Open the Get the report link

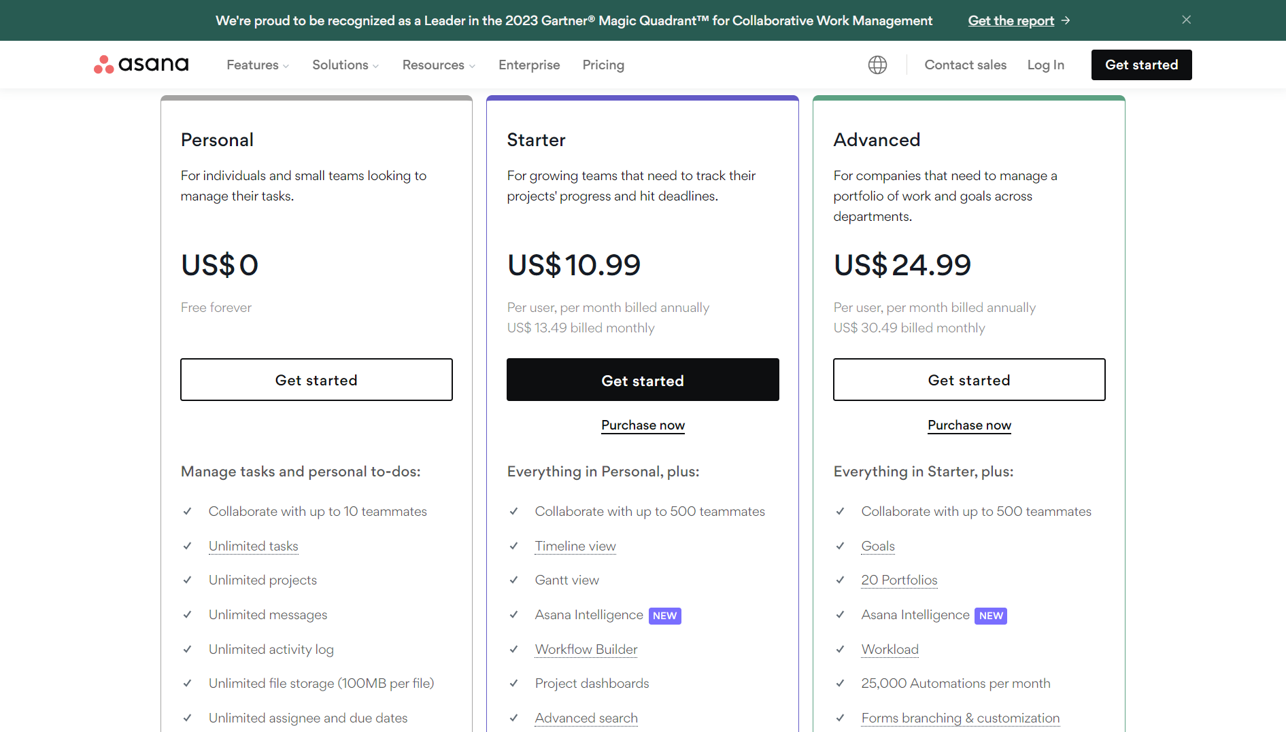click(x=1011, y=20)
